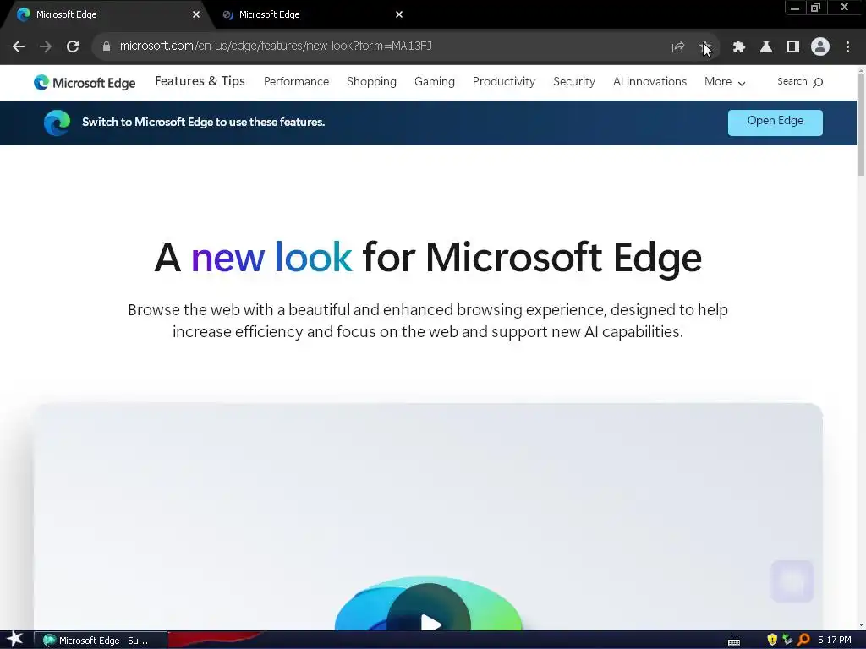Go back using the browser back arrow

point(19,46)
